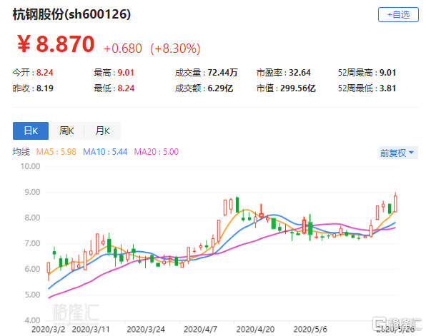Click the 8.00 y-axis label
426x336 pixels.
click(32, 218)
